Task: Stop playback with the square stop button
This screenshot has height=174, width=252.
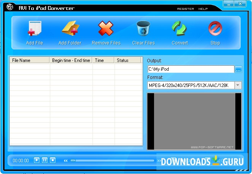Action: [x=53, y=160]
